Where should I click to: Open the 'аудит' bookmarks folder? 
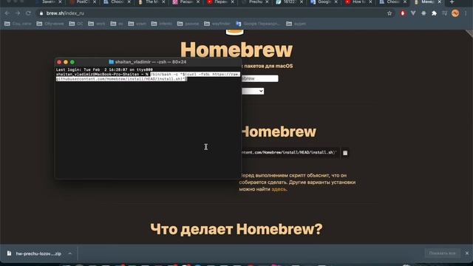pos(296,24)
